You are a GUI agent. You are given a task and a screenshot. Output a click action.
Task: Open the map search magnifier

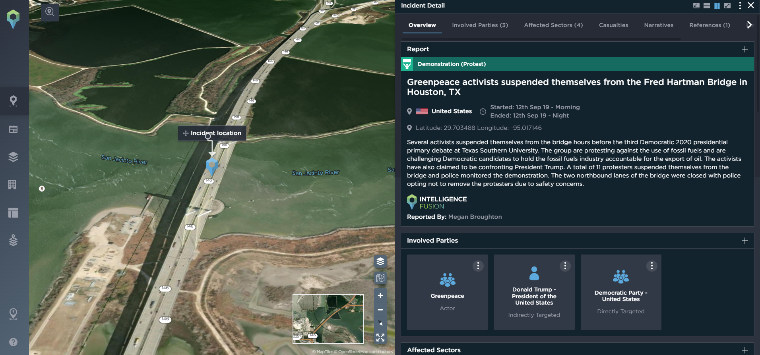50,12
